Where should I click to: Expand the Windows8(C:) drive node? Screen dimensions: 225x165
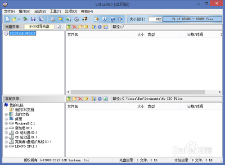point(6,124)
